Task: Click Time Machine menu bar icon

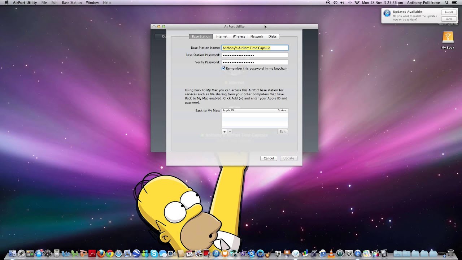Action: [x=335, y=3]
